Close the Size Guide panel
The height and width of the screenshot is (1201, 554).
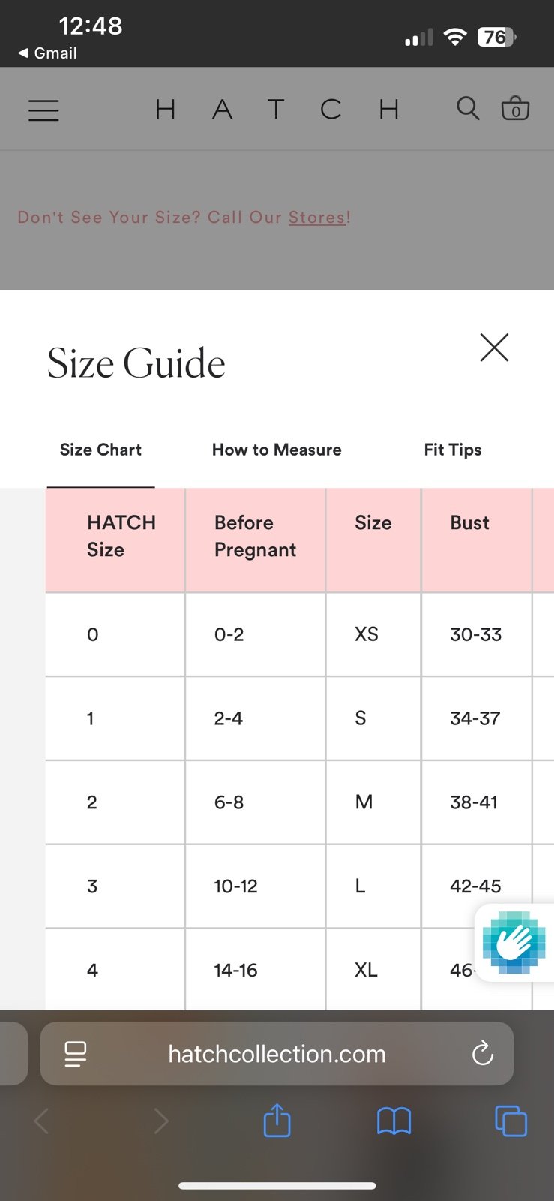(x=494, y=348)
